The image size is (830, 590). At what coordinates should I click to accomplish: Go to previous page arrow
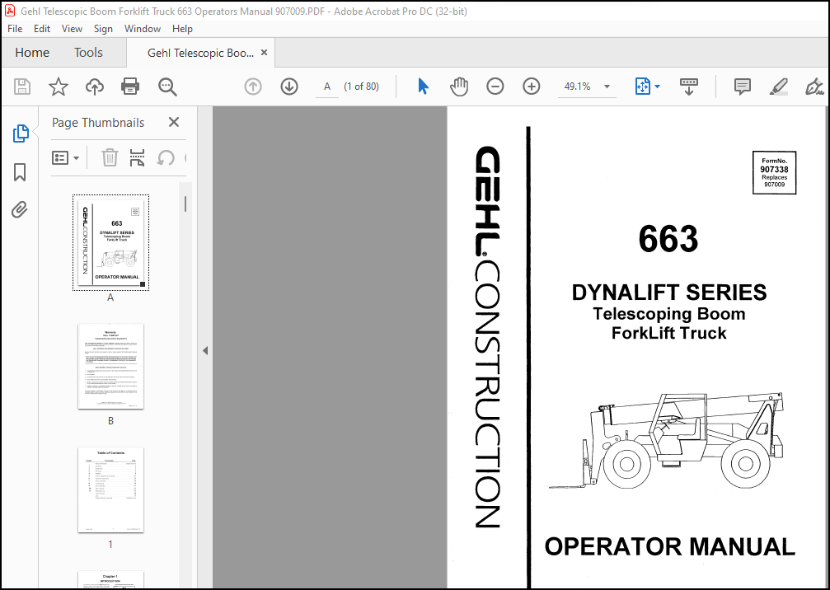click(x=253, y=87)
